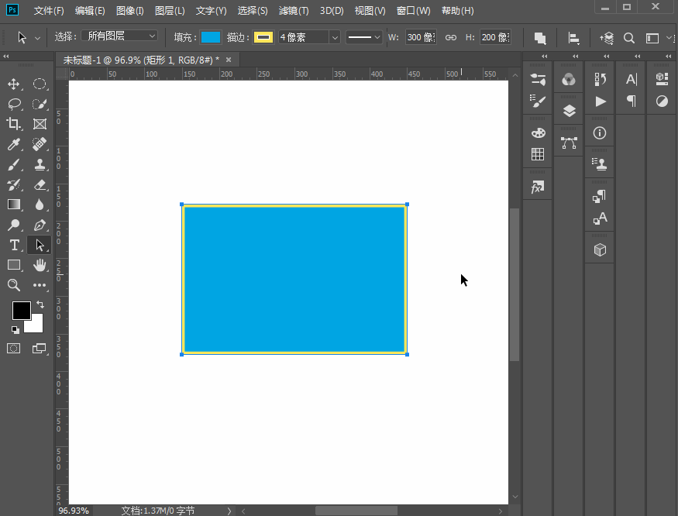Open the Styles fx panel icon

[x=538, y=187]
